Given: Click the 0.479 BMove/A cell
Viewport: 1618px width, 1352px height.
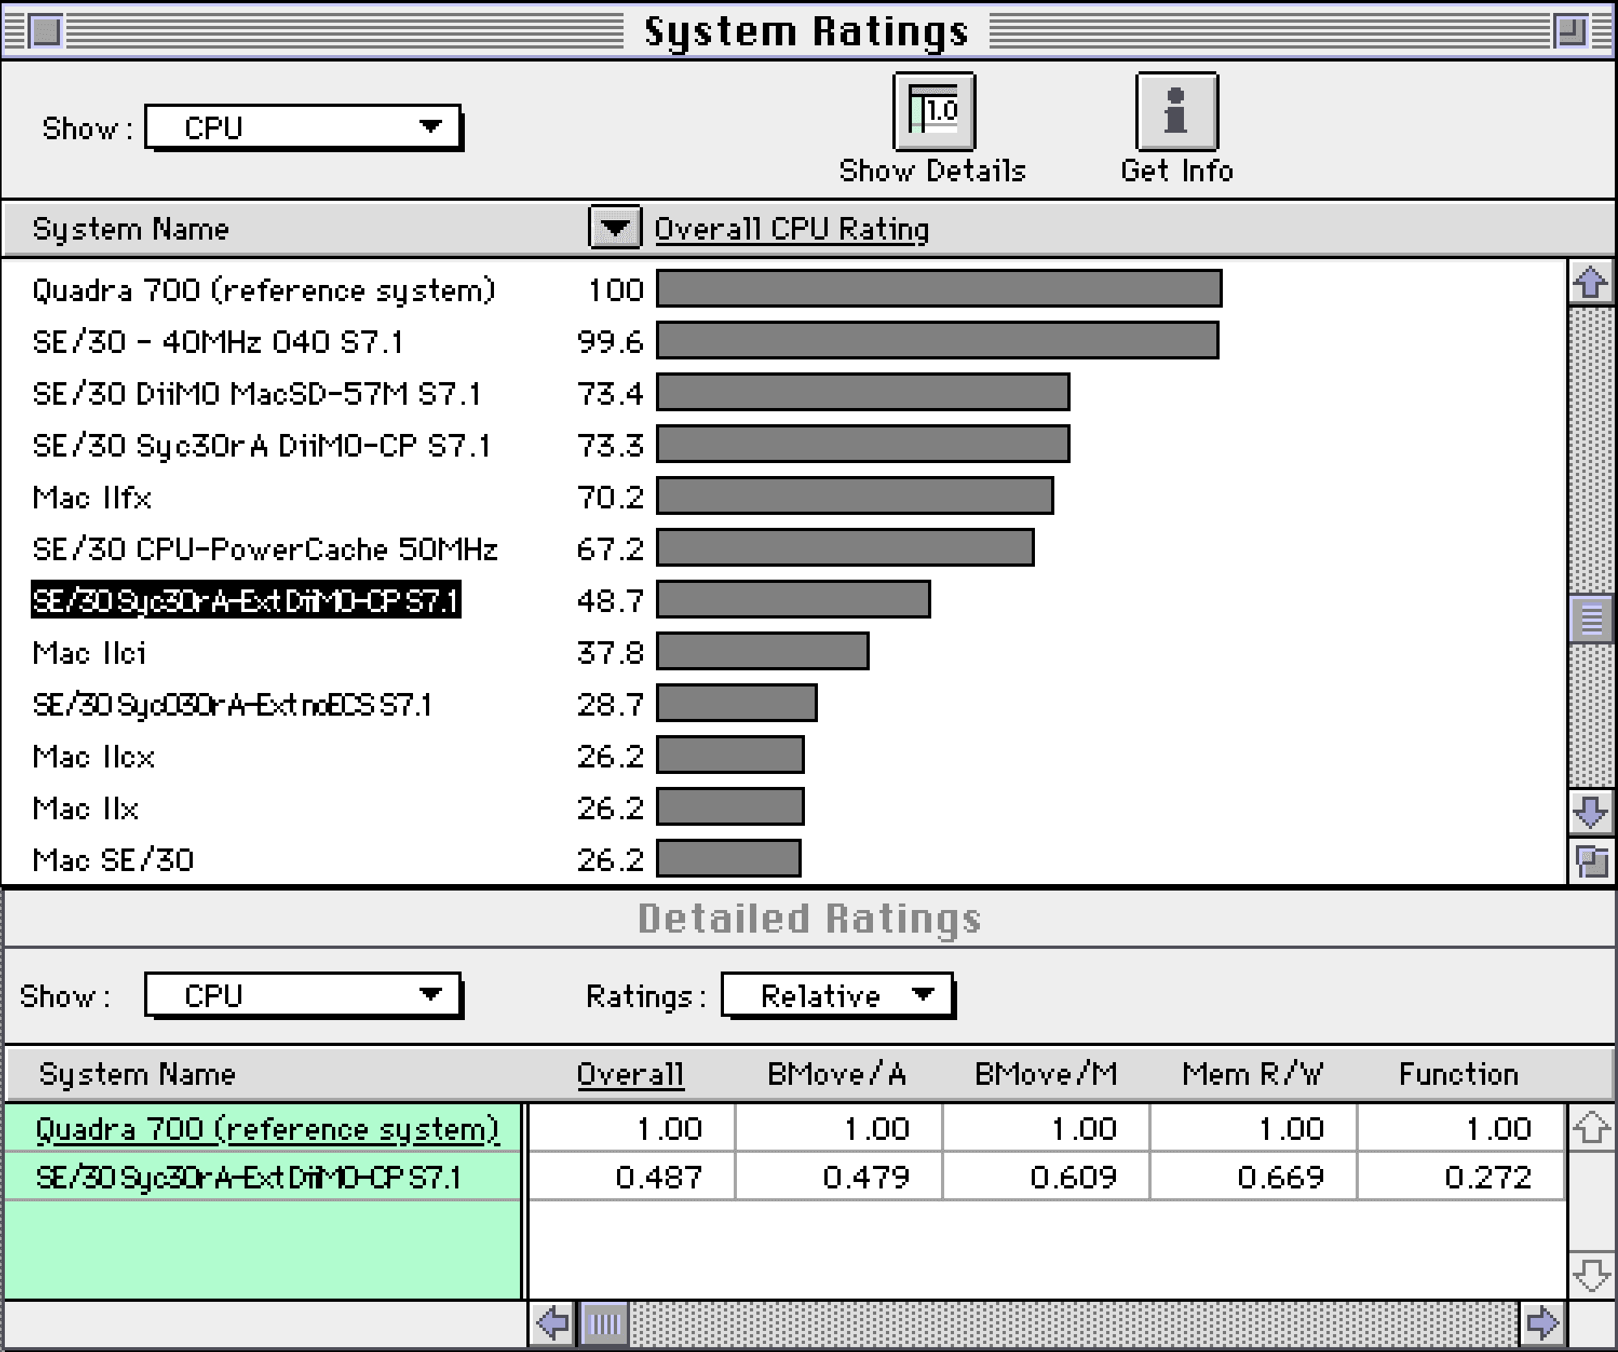Looking at the screenshot, I should pos(839,1176).
